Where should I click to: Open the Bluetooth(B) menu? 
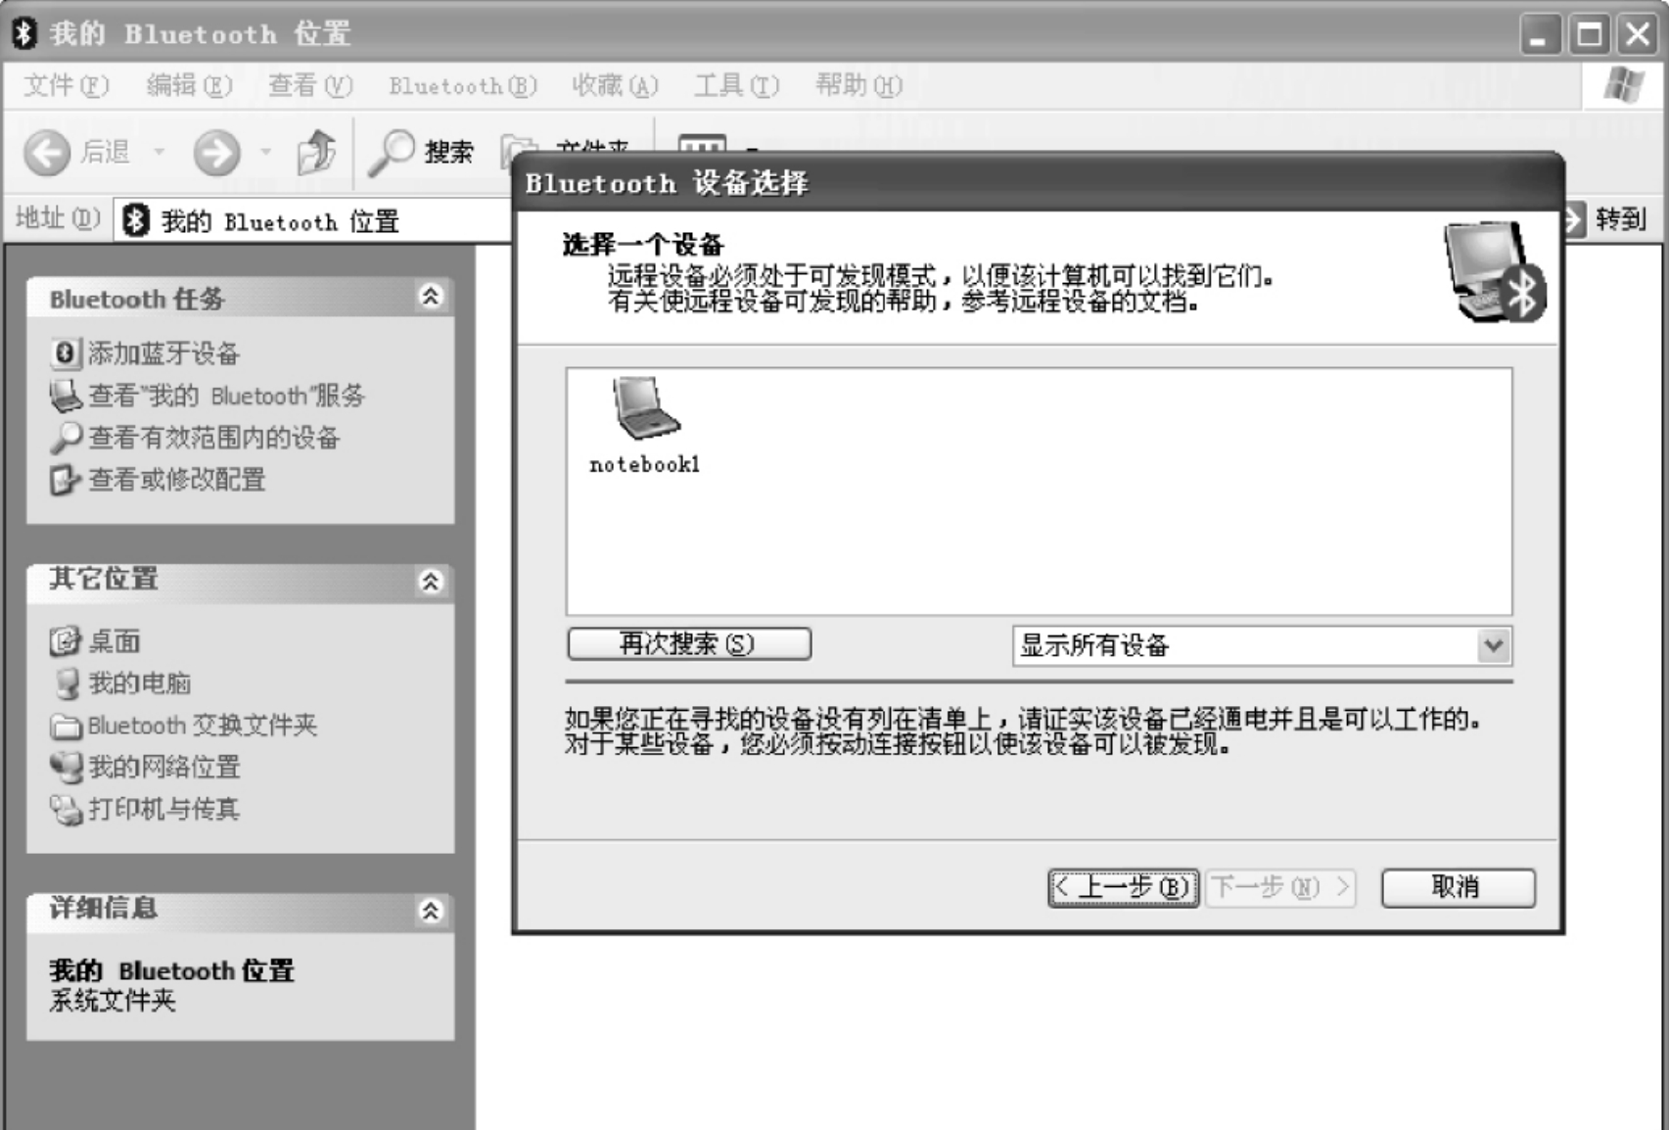click(x=463, y=86)
